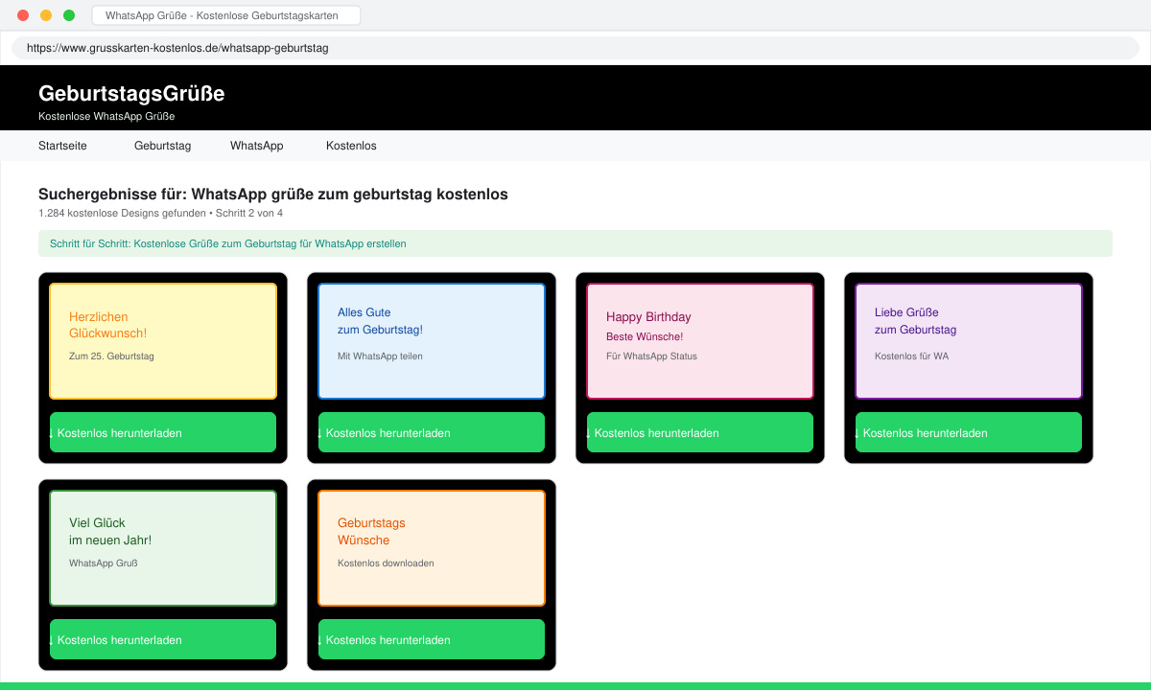The image size is (1151, 690).
Task: Click the 'Kostenlos downloaden' card caption
Action: tap(386, 563)
